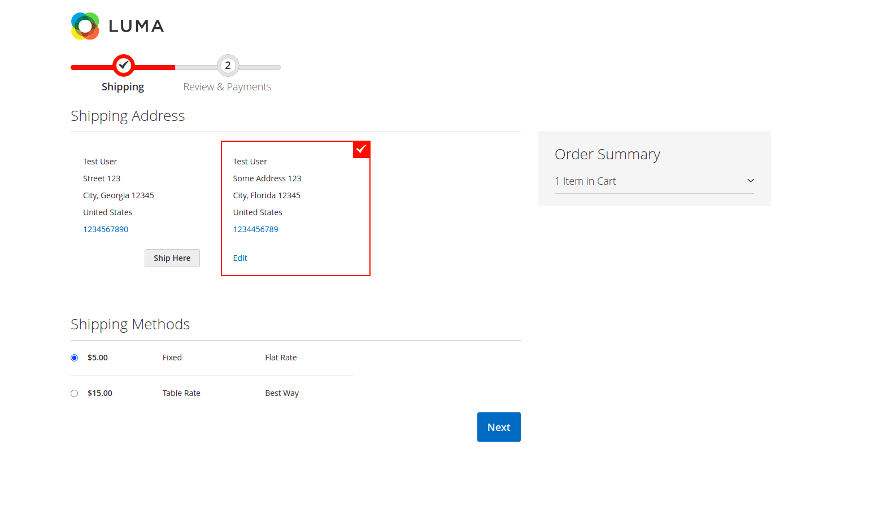Click the Next button to proceed
This screenshot has width=871, height=514.
point(499,427)
